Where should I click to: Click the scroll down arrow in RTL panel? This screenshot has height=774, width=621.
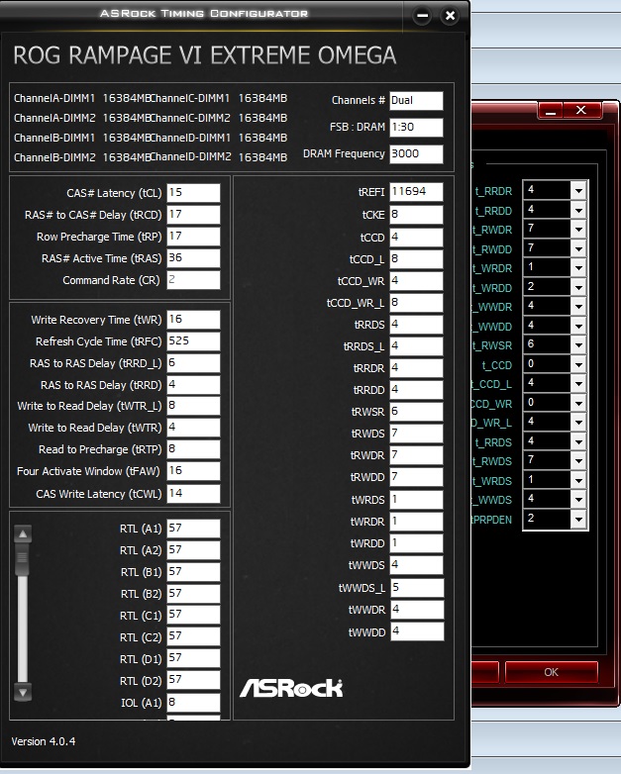coord(23,692)
